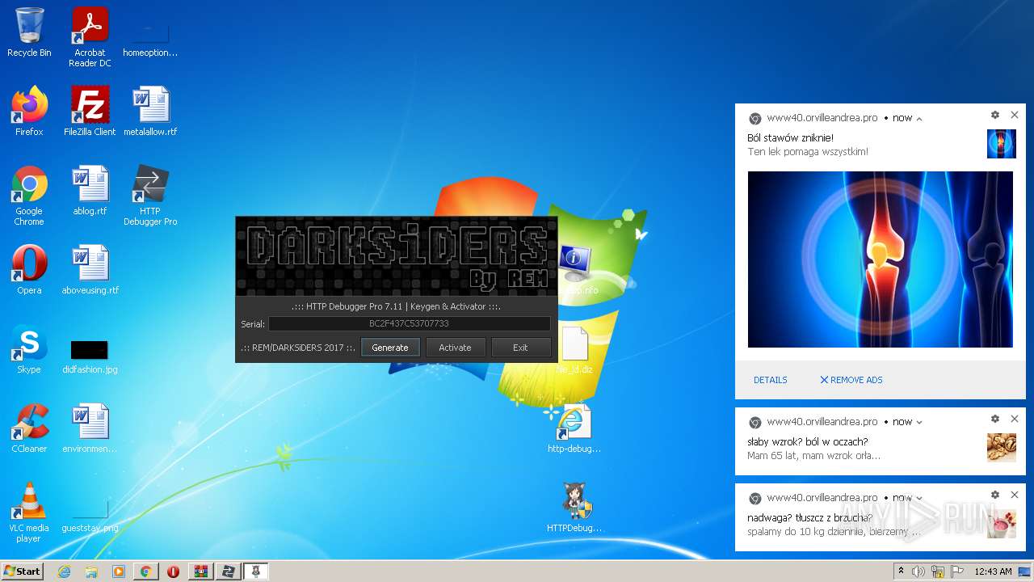Screen dimensions: 1034x582
Task: Click Generate in the keygen window
Action: [x=390, y=348]
